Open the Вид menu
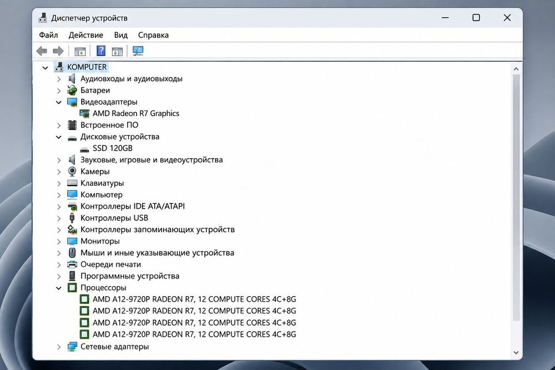The image size is (555, 370). [120, 35]
